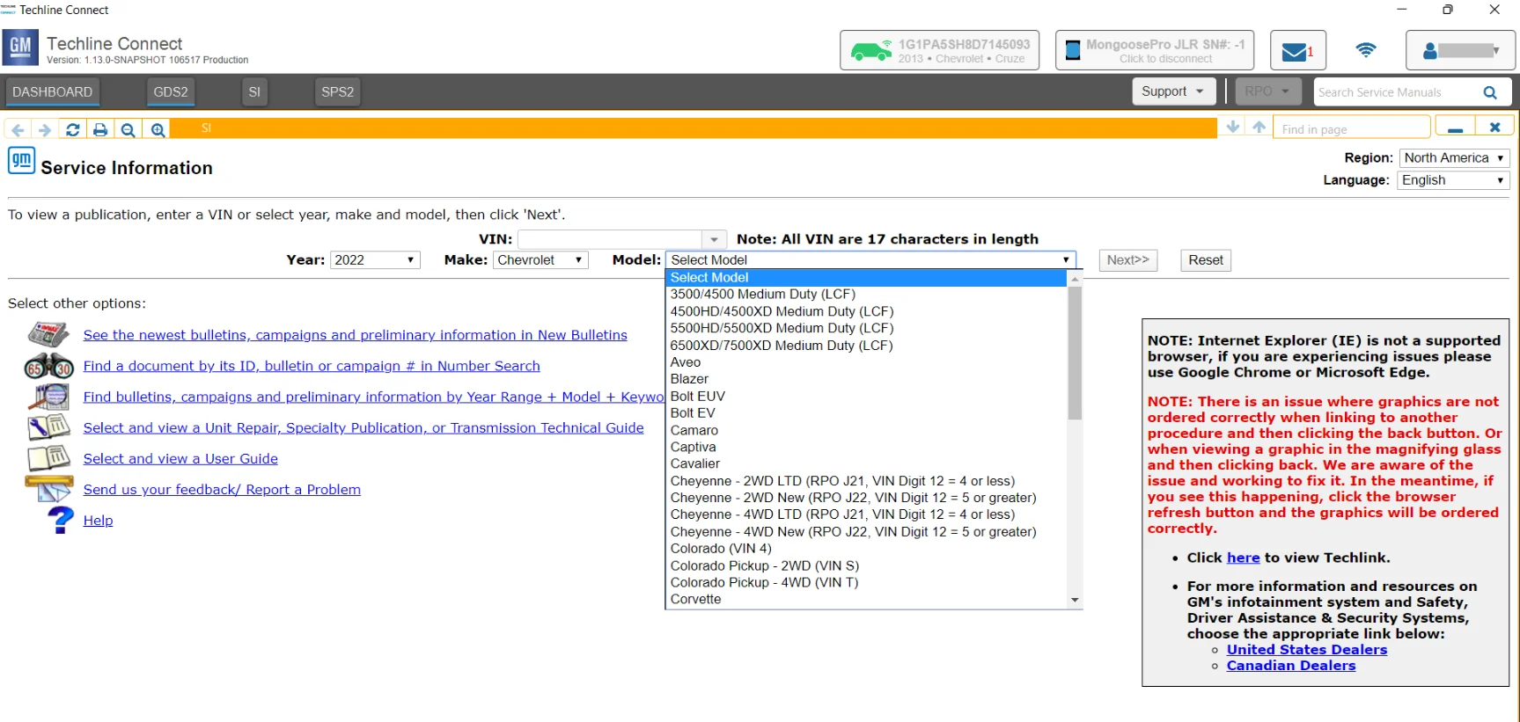The height and width of the screenshot is (722, 1520).
Task: Open the Make dropdown showing Chevrolet
Action: [540, 260]
